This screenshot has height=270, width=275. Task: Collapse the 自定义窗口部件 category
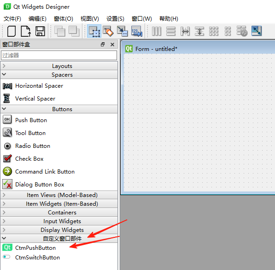pos(59,238)
